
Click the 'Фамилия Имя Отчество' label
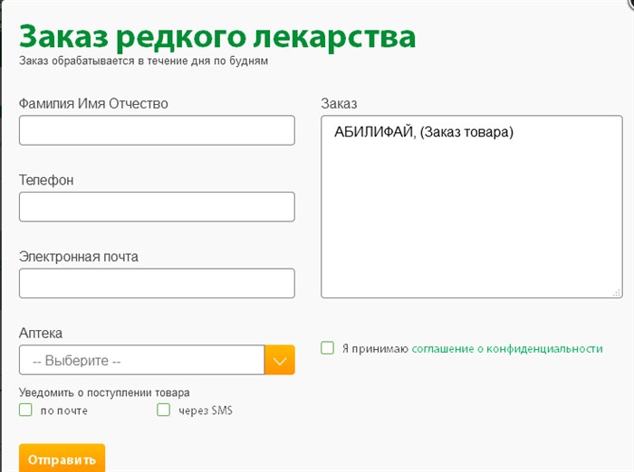tap(93, 104)
